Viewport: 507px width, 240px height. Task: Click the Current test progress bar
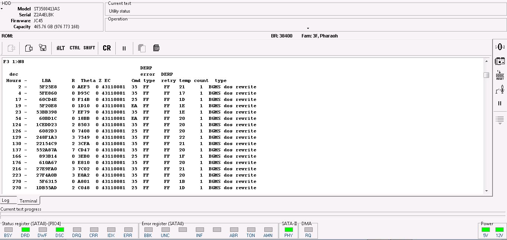[253, 214]
